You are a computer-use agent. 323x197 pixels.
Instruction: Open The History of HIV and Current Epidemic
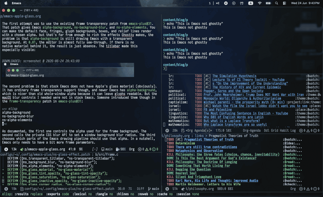pyautogui.click(x=247, y=87)
